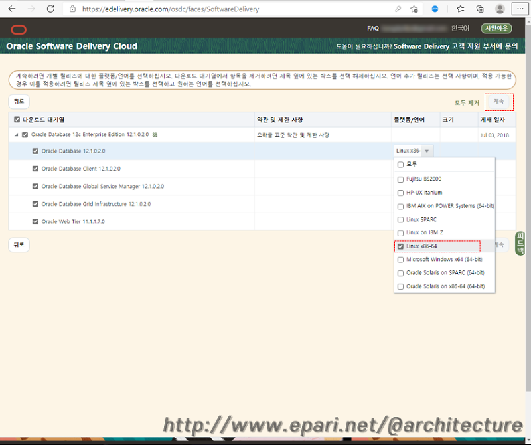
Task: Uncheck Oracle Database Grid Infrastructure checkbox
Action: coord(35,204)
